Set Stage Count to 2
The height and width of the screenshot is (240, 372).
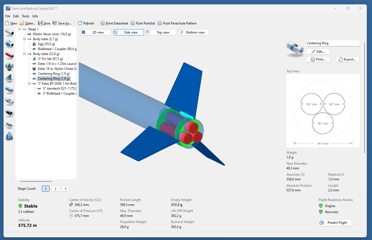tap(55, 189)
